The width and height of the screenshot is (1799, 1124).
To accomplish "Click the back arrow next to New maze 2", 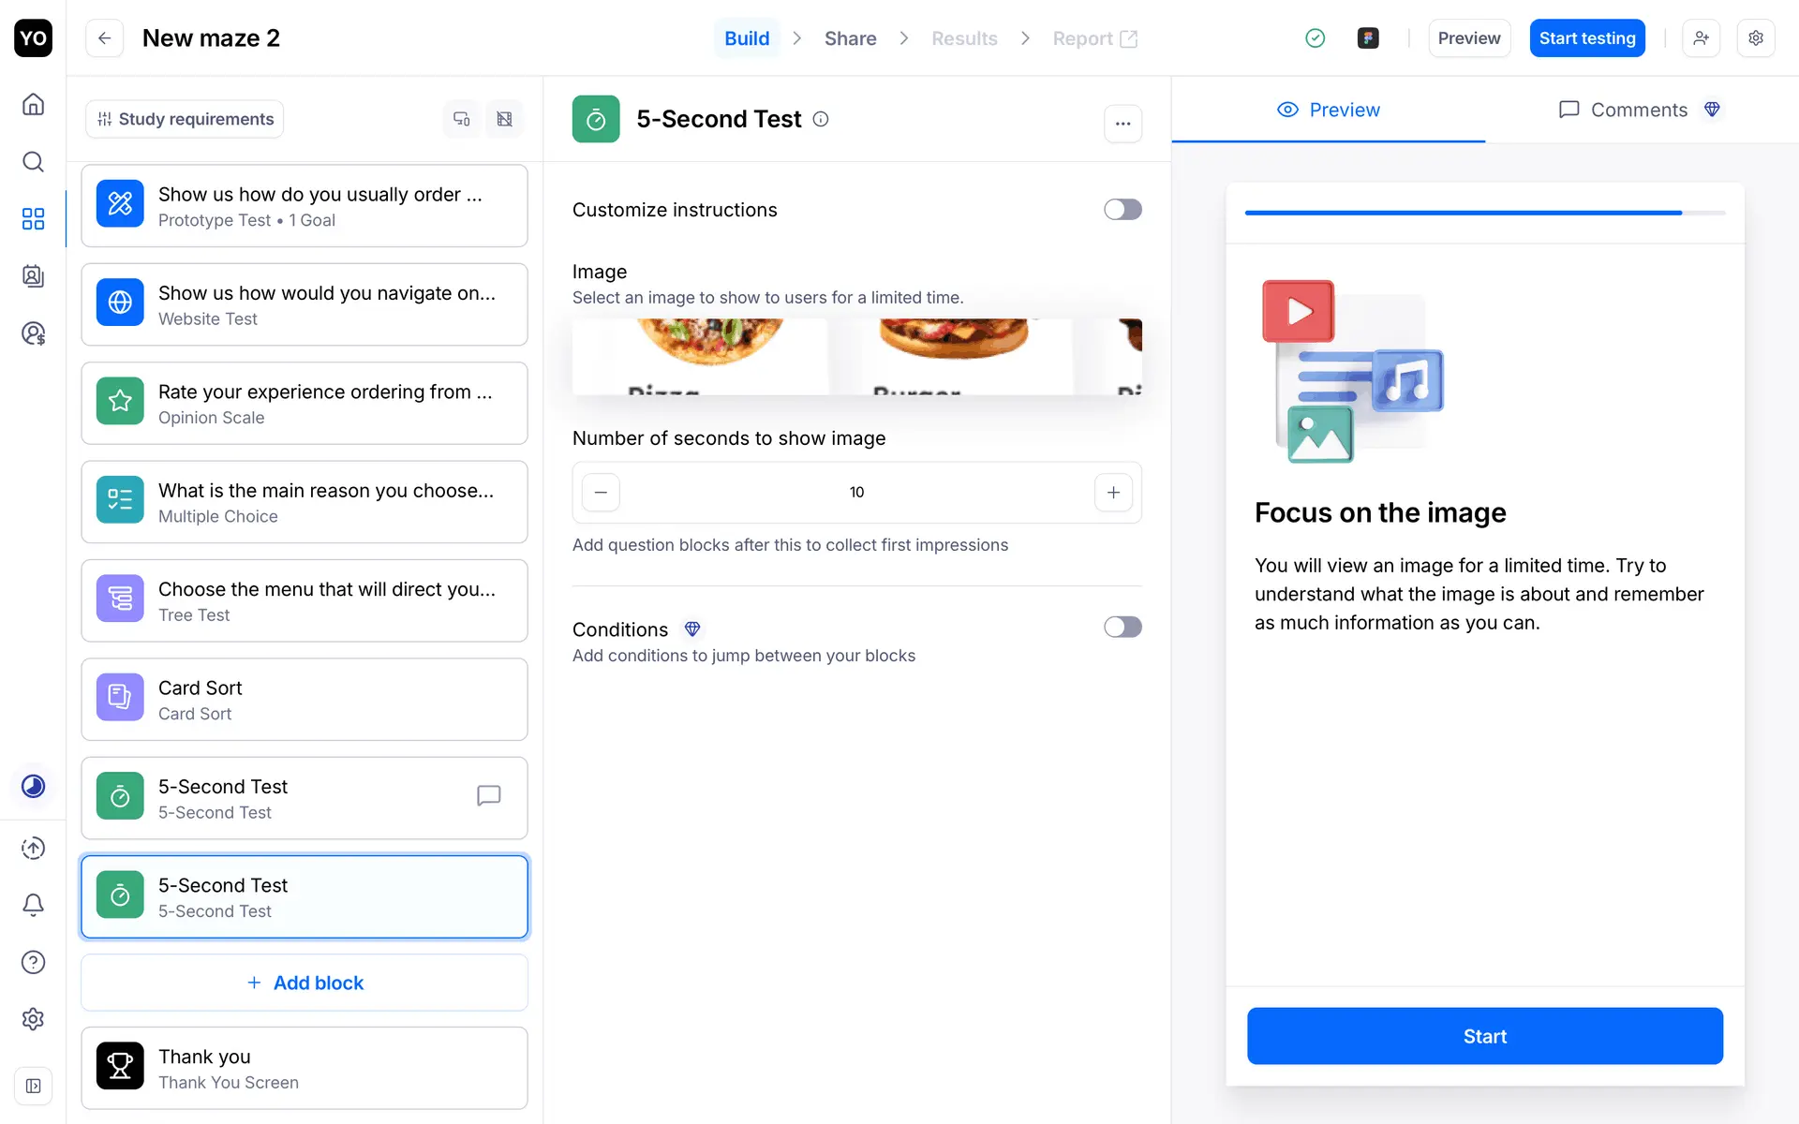I will (104, 38).
